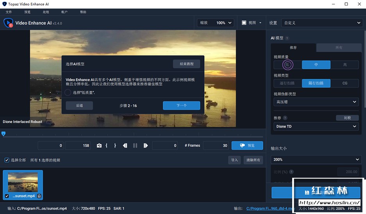The height and width of the screenshot is (214, 366).
Task: Open the 处理 menu
Action: coord(46,12)
